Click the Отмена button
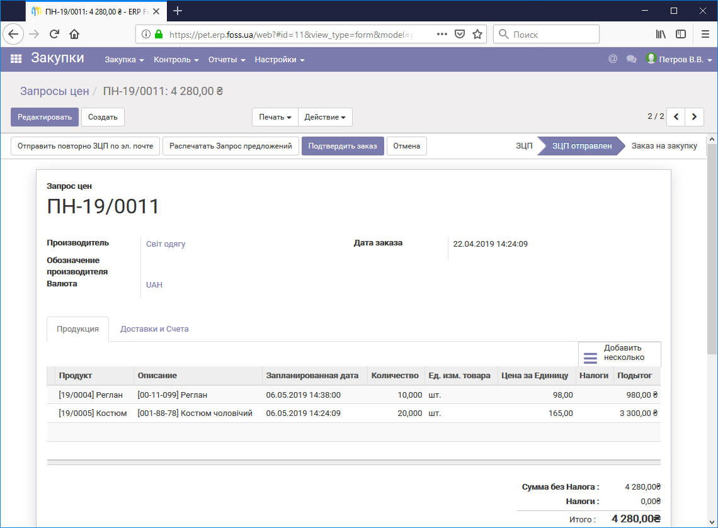The width and height of the screenshot is (718, 528). point(407,146)
